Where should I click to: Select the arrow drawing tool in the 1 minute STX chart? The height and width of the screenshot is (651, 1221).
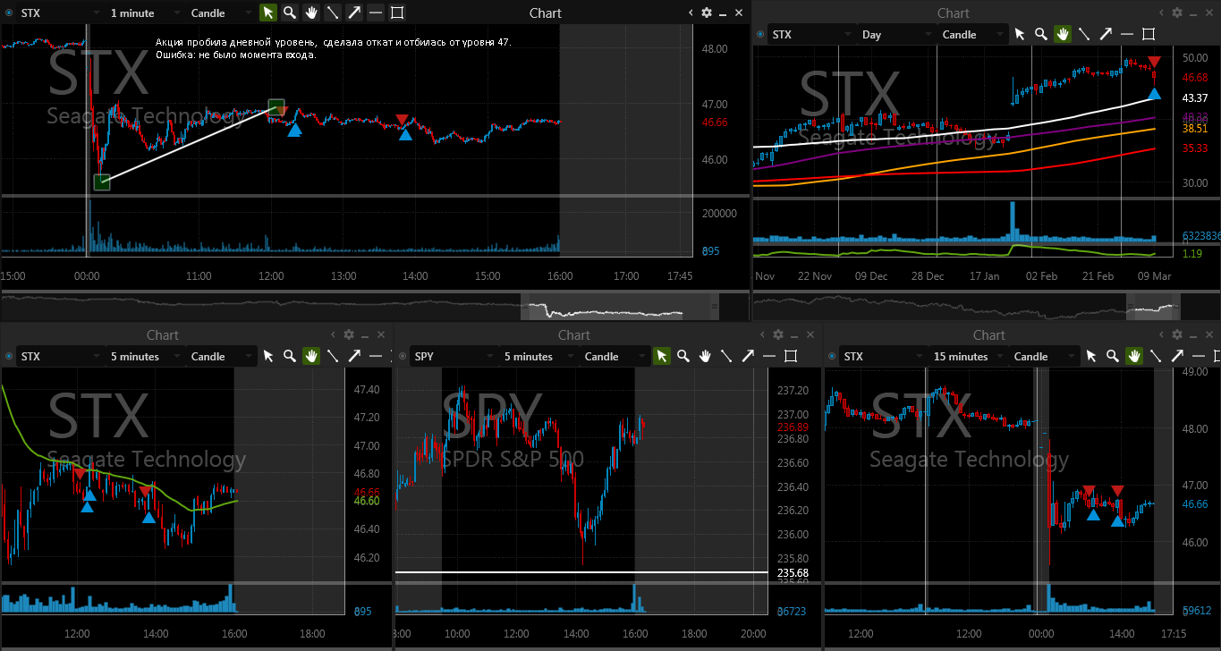[354, 13]
